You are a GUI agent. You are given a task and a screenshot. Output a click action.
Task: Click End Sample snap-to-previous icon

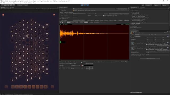pyautogui.click(x=87, y=69)
